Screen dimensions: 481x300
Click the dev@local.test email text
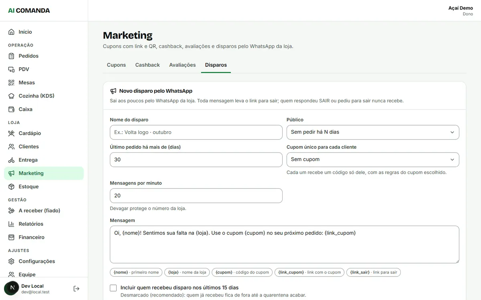point(35,292)
